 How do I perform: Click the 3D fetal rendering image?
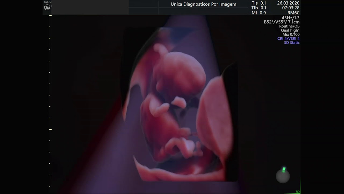coord(179,104)
